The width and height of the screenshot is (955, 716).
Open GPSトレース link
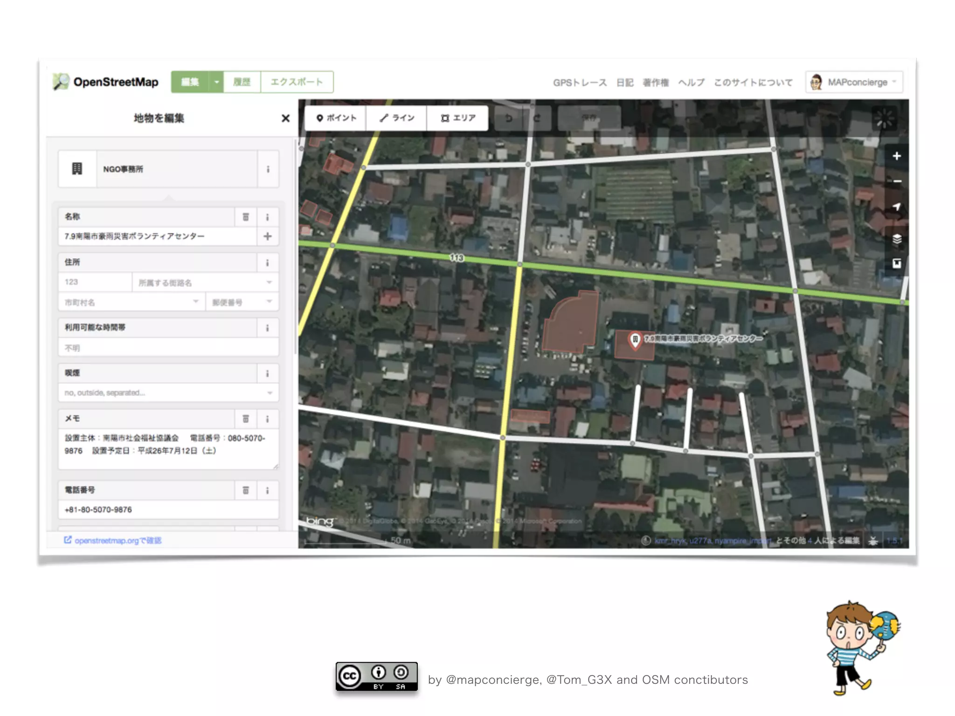580,83
